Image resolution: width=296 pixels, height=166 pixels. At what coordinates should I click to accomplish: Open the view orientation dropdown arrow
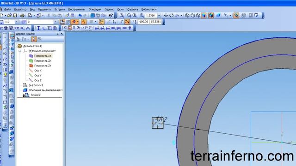(181, 15)
